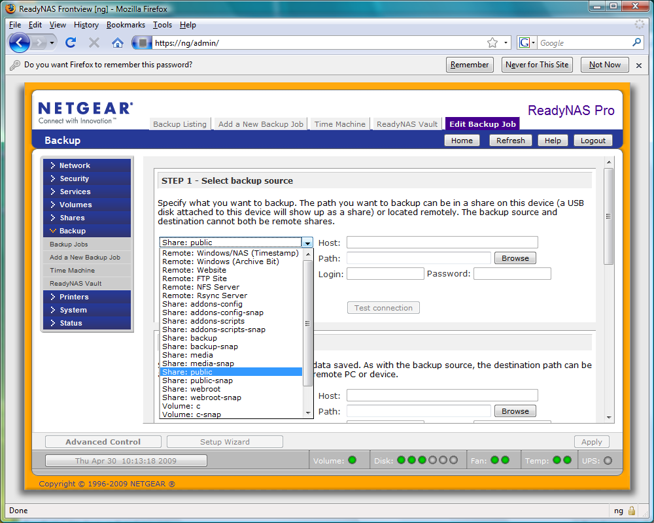This screenshot has height=523, width=654.
Task: Click Browse next to destination Path
Action: (515, 411)
